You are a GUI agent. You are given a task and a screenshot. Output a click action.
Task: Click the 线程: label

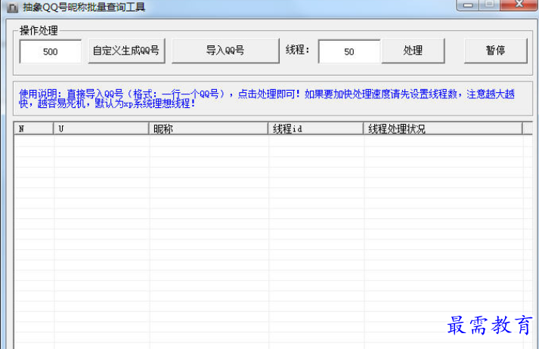(x=298, y=50)
